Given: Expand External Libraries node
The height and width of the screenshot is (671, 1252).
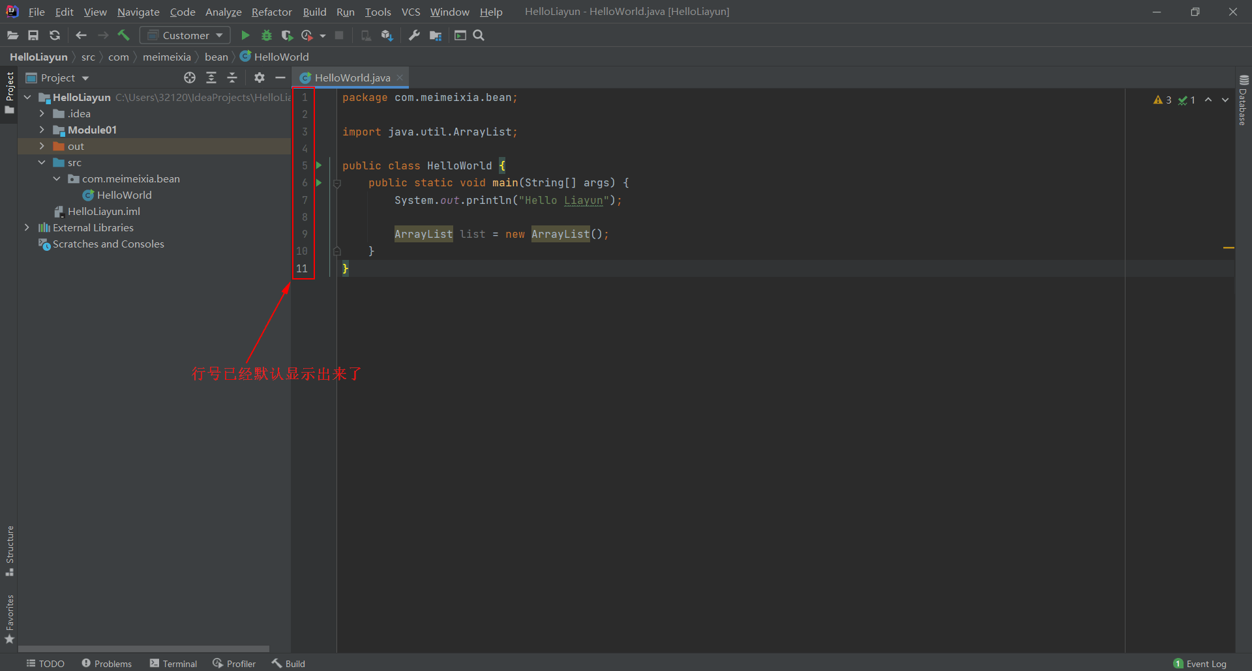Looking at the screenshot, I should coord(27,227).
